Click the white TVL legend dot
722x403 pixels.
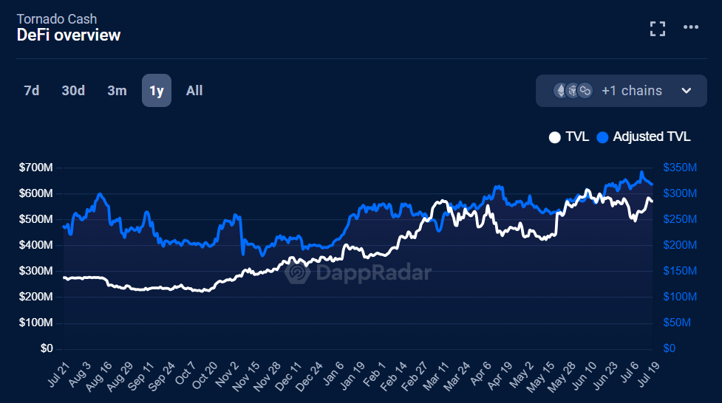tap(555, 137)
